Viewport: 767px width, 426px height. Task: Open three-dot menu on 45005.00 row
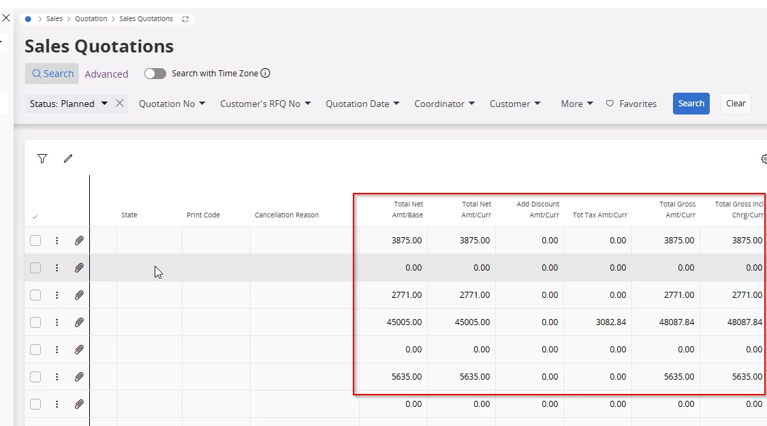(x=57, y=322)
